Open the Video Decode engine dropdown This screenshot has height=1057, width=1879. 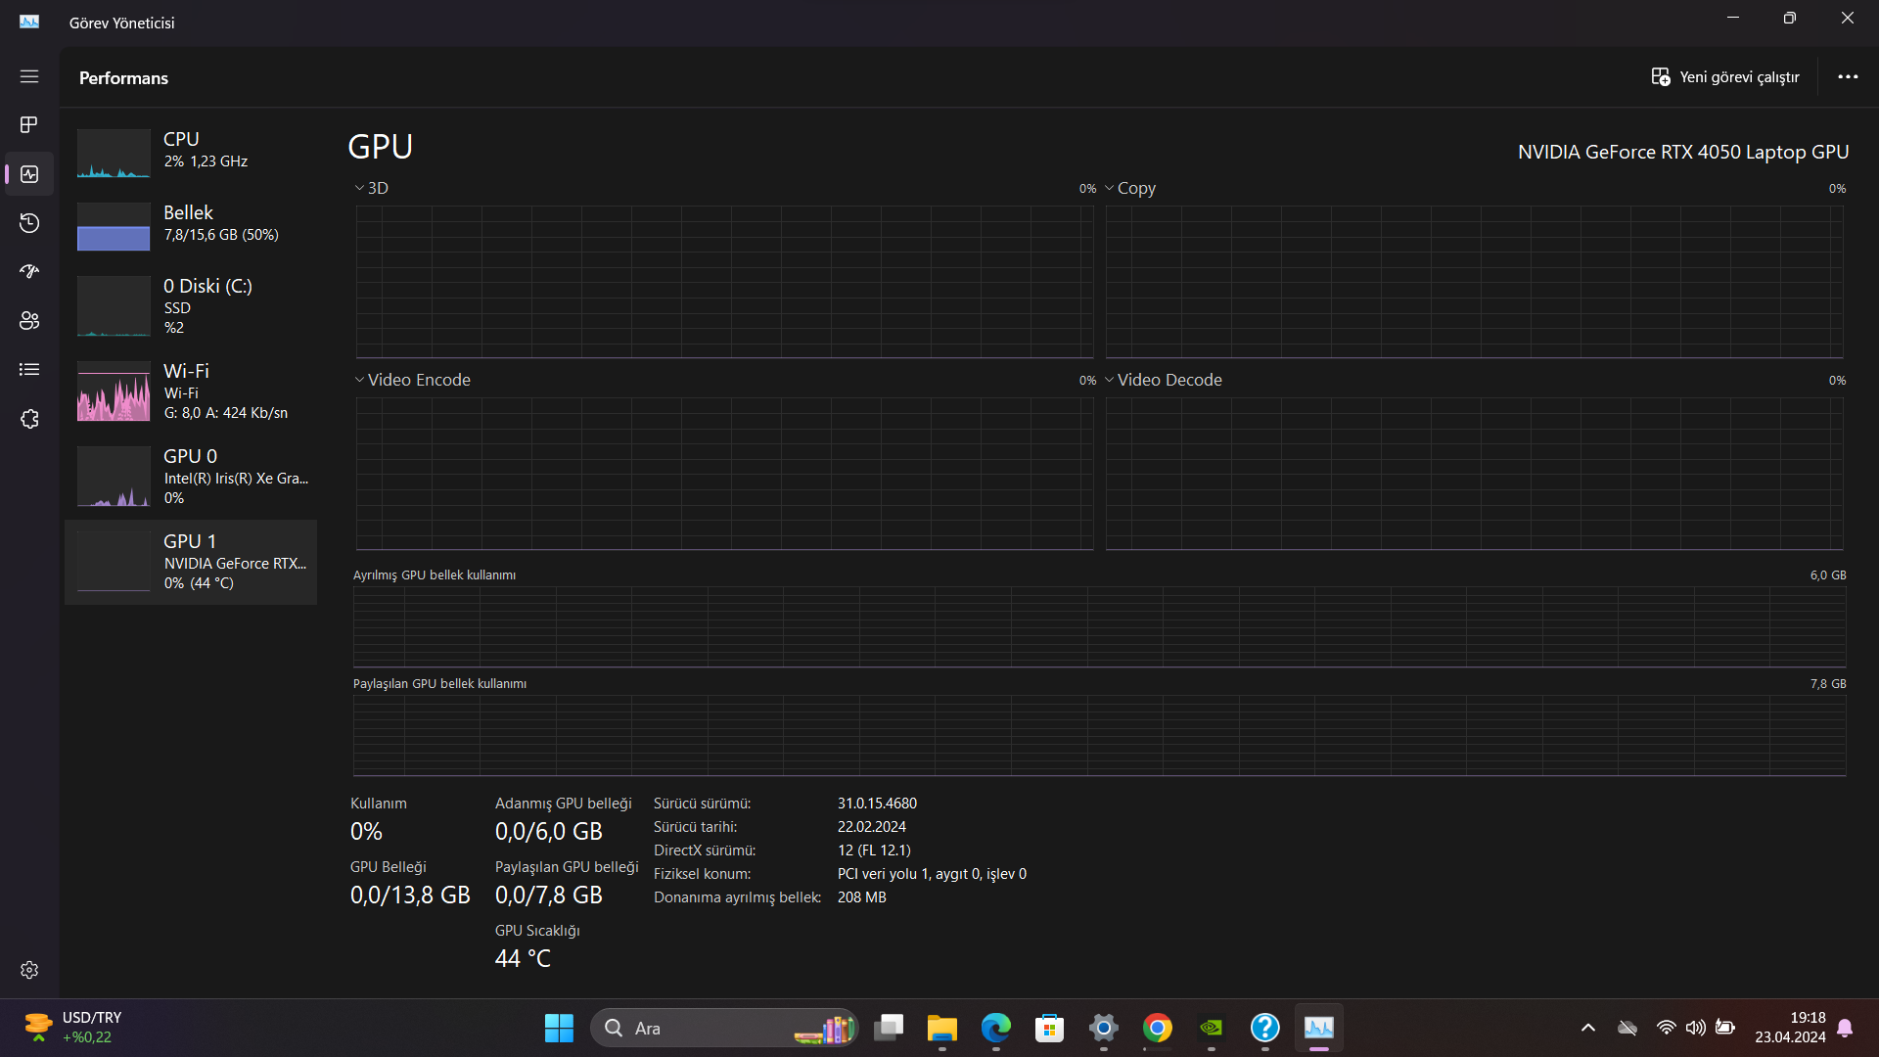click(1164, 380)
